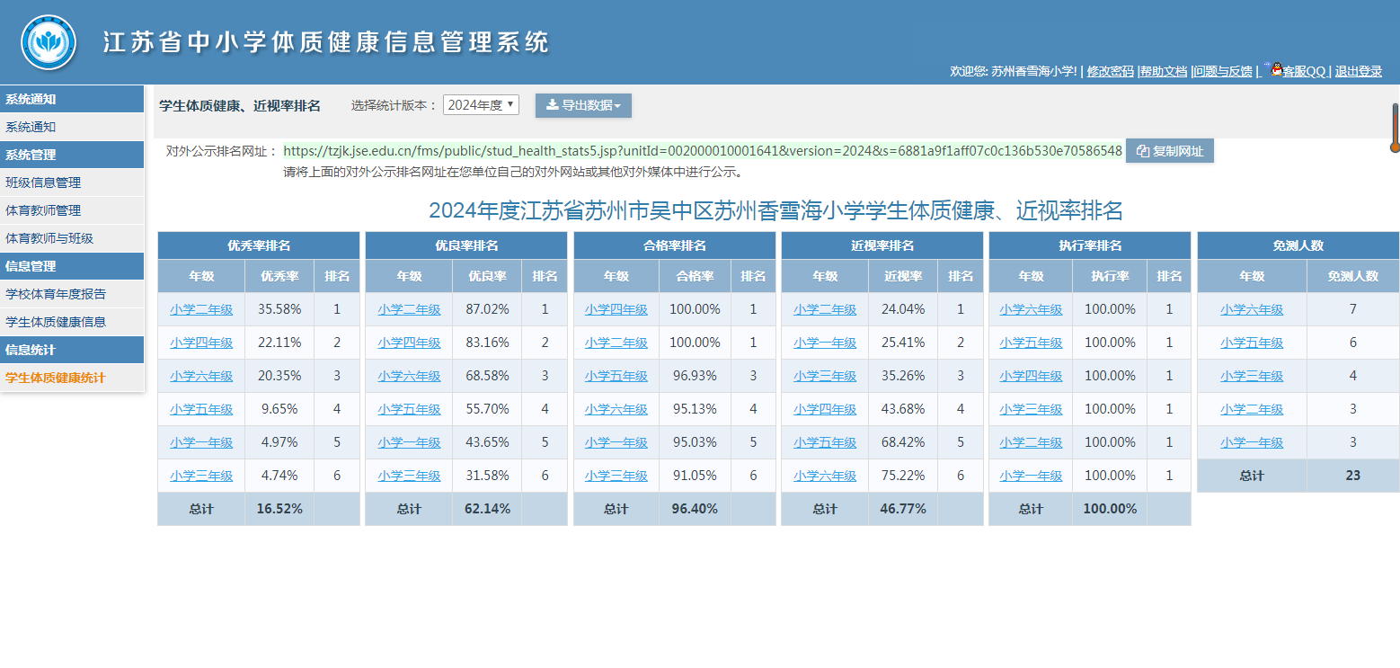Open 体育教师管理 in sidebar
The height and width of the screenshot is (668, 1400).
coord(72,210)
